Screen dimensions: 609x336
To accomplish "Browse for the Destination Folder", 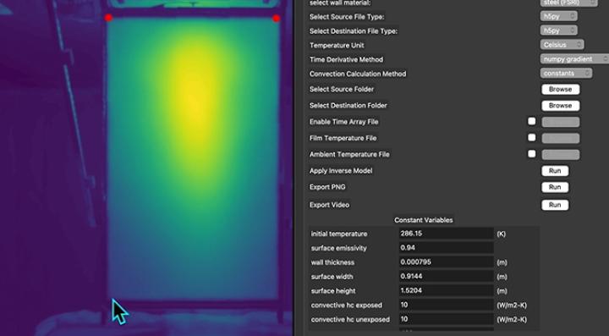I will [x=561, y=106].
